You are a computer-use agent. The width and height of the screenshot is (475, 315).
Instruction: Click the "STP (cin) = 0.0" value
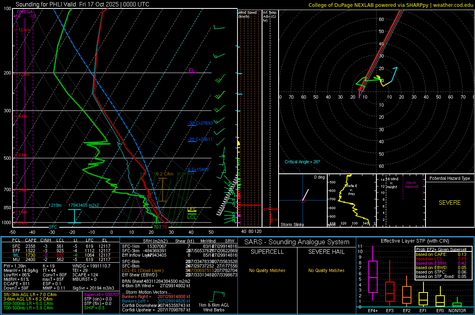click(x=98, y=299)
